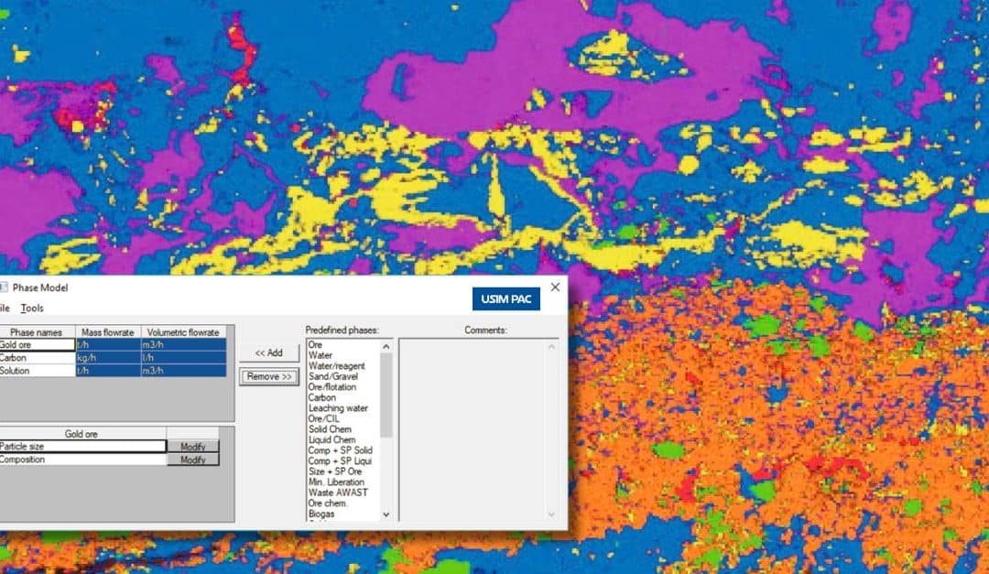
Task: Select Comp + SP Liqui phase
Action: (340, 461)
